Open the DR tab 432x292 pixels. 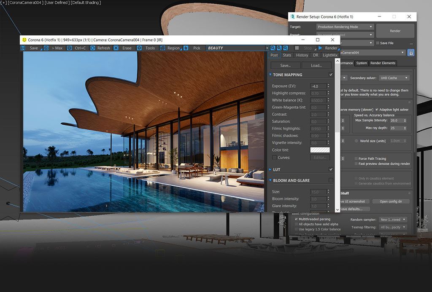click(316, 55)
